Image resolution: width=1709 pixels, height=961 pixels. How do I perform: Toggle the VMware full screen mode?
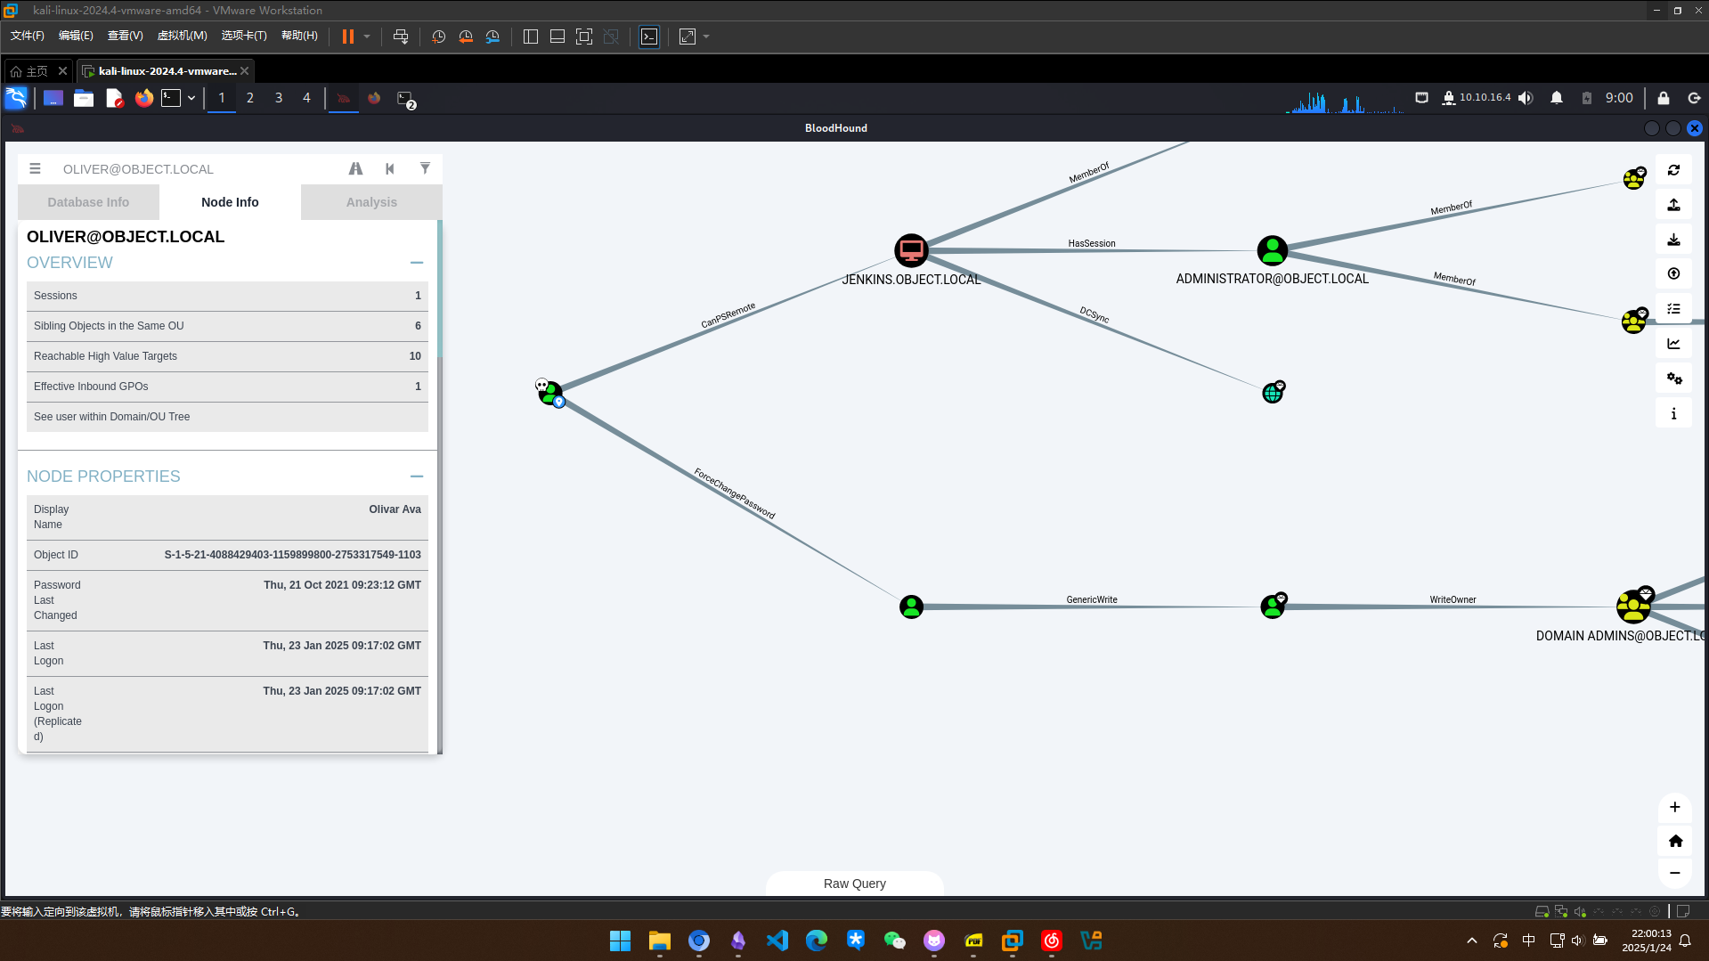583,37
